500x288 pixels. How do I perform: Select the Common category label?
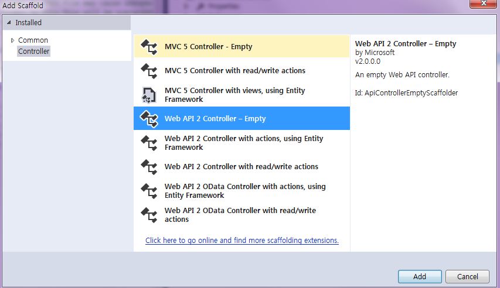[x=33, y=40]
